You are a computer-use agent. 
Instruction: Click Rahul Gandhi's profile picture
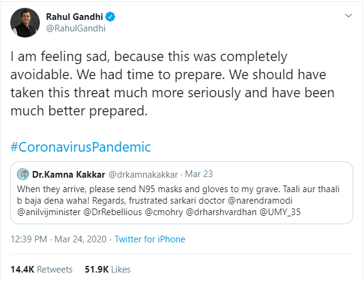pos(25,24)
